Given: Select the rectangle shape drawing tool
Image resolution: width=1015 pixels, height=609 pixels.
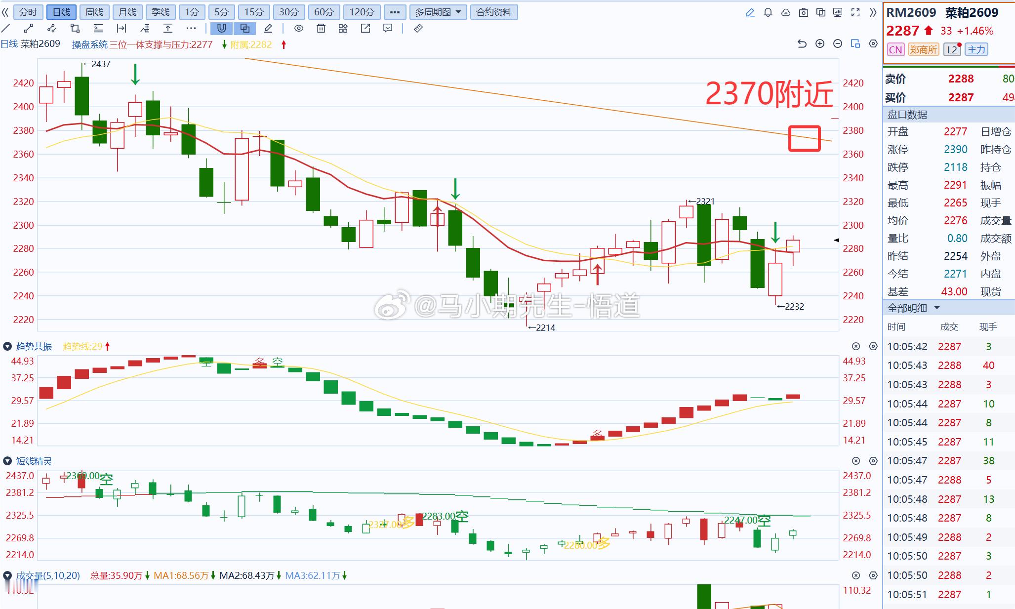Looking at the screenshot, I should pos(75,28).
